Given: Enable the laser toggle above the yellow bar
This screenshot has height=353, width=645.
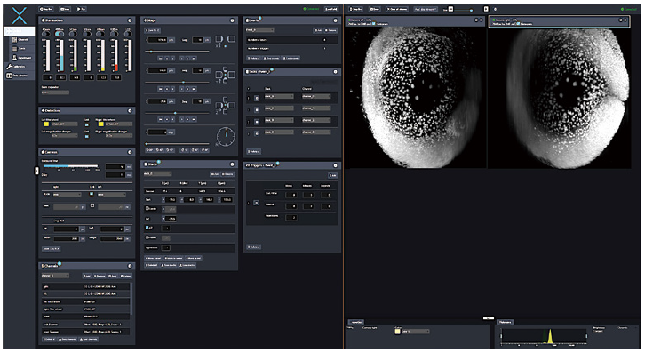Looking at the screenshot, I should pos(100,34).
